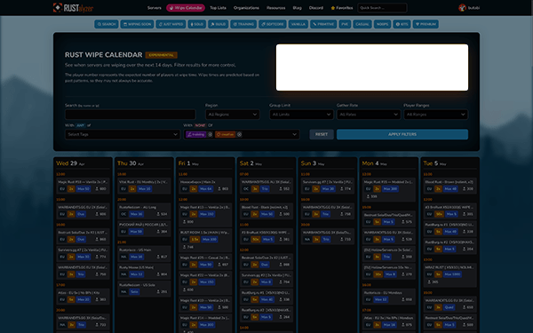Open Atlas - EU 5x server card on Wednesday

click(x=83, y=297)
